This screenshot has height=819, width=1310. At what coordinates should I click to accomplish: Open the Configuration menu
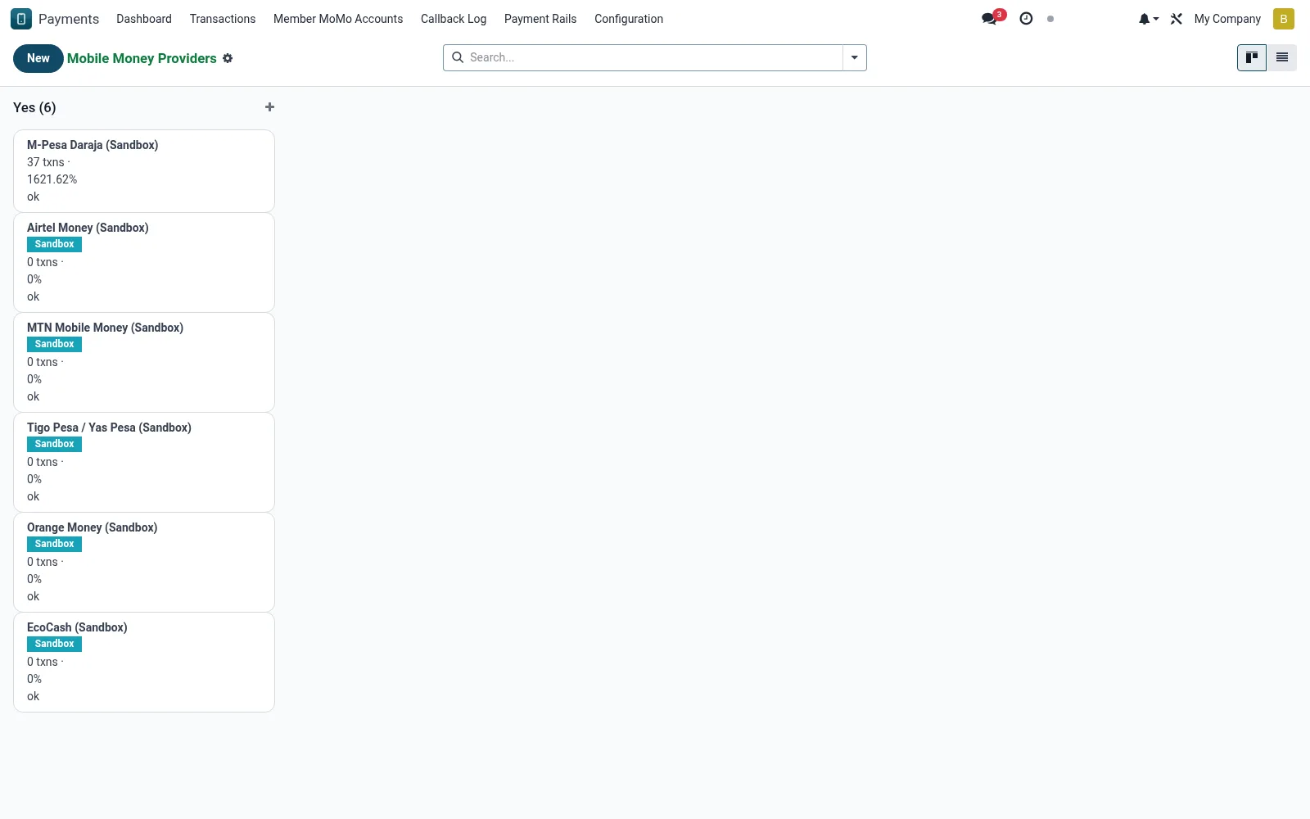point(629,19)
